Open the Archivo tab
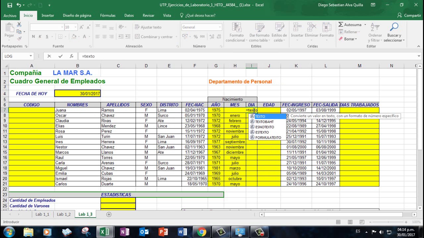 tap(10, 15)
